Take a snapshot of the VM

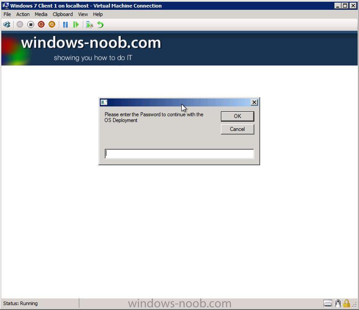tap(89, 24)
